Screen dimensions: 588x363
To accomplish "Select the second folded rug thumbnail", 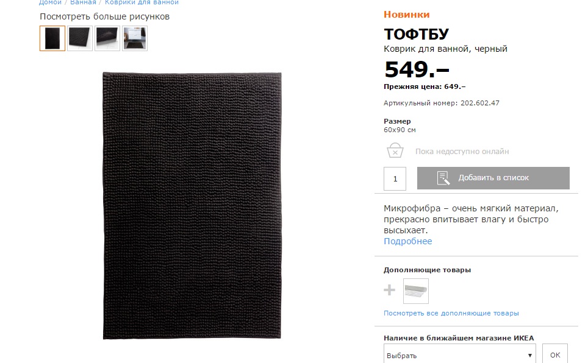I will (x=80, y=38).
